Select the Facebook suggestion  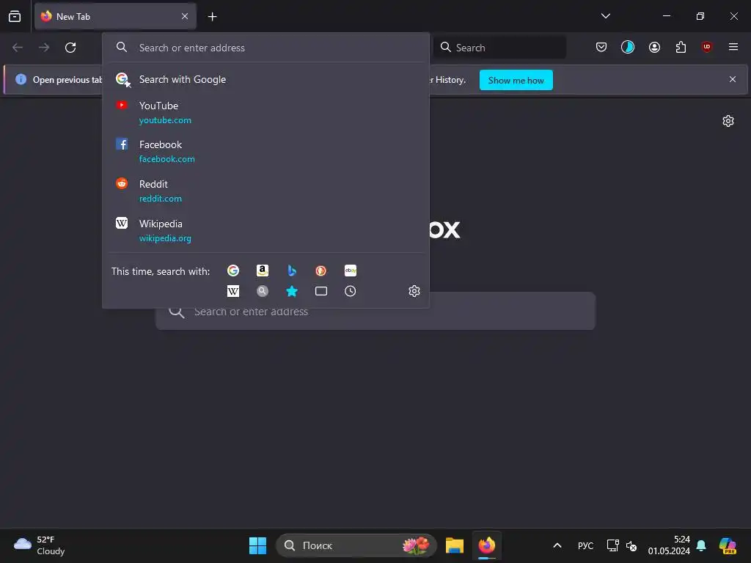pyautogui.click(x=265, y=151)
